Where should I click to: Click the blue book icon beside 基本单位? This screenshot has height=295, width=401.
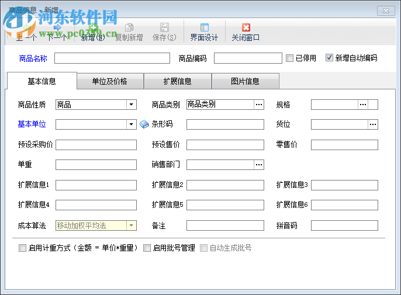(x=144, y=124)
